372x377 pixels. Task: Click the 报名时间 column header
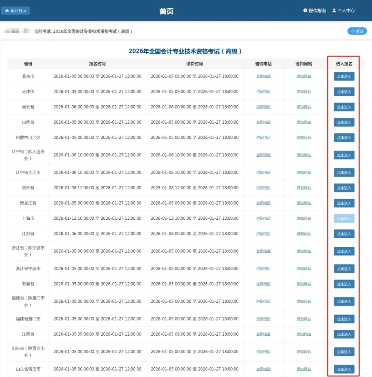(97, 64)
